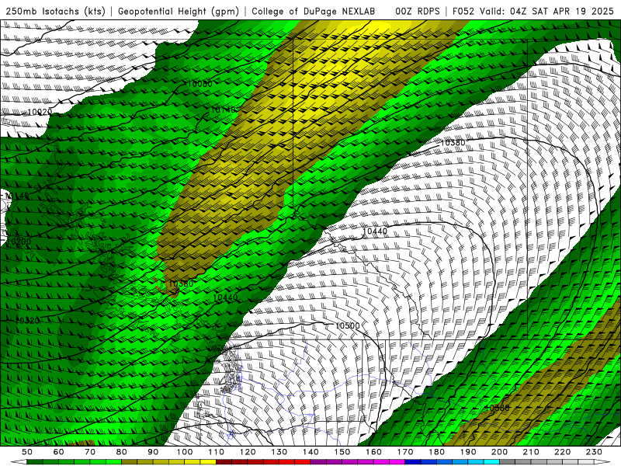The height and width of the screenshot is (466, 621).
Task: Click the 160 knot value on color scale
Action: pos(373,452)
